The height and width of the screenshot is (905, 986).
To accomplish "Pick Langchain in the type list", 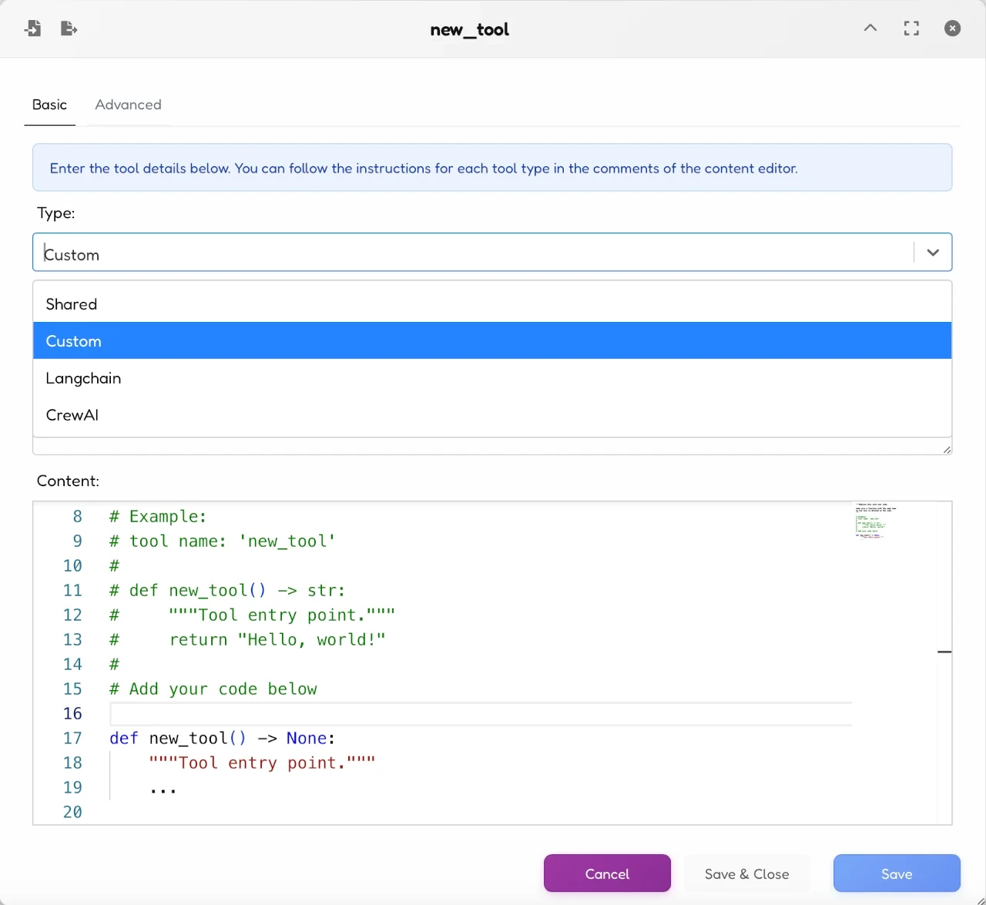I will pyautogui.click(x=492, y=378).
